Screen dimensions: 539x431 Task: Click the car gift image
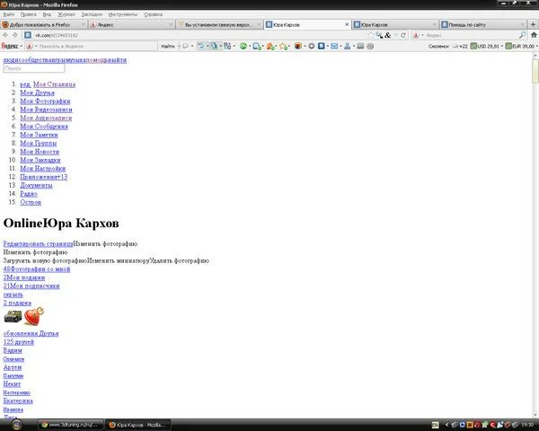pyautogui.click(x=13, y=316)
